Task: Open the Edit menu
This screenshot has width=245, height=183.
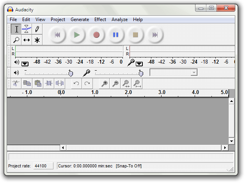Action: (x=26, y=20)
